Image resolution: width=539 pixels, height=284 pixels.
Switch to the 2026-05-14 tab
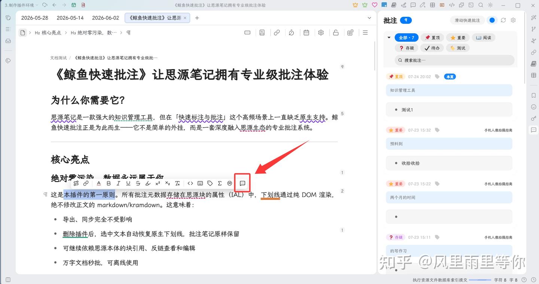click(x=70, y=18)
